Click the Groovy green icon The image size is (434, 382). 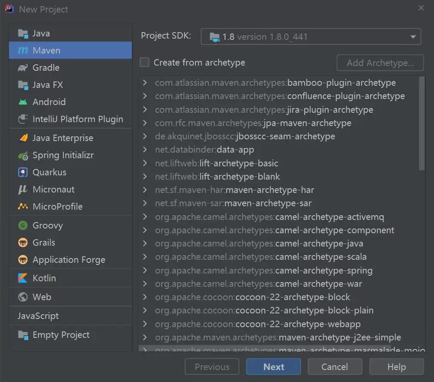[x=23, y=226]
